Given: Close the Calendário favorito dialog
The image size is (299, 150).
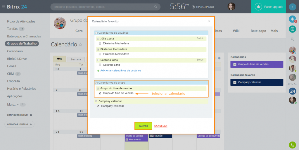Looking at the screenshot, I should click(209, 21).
